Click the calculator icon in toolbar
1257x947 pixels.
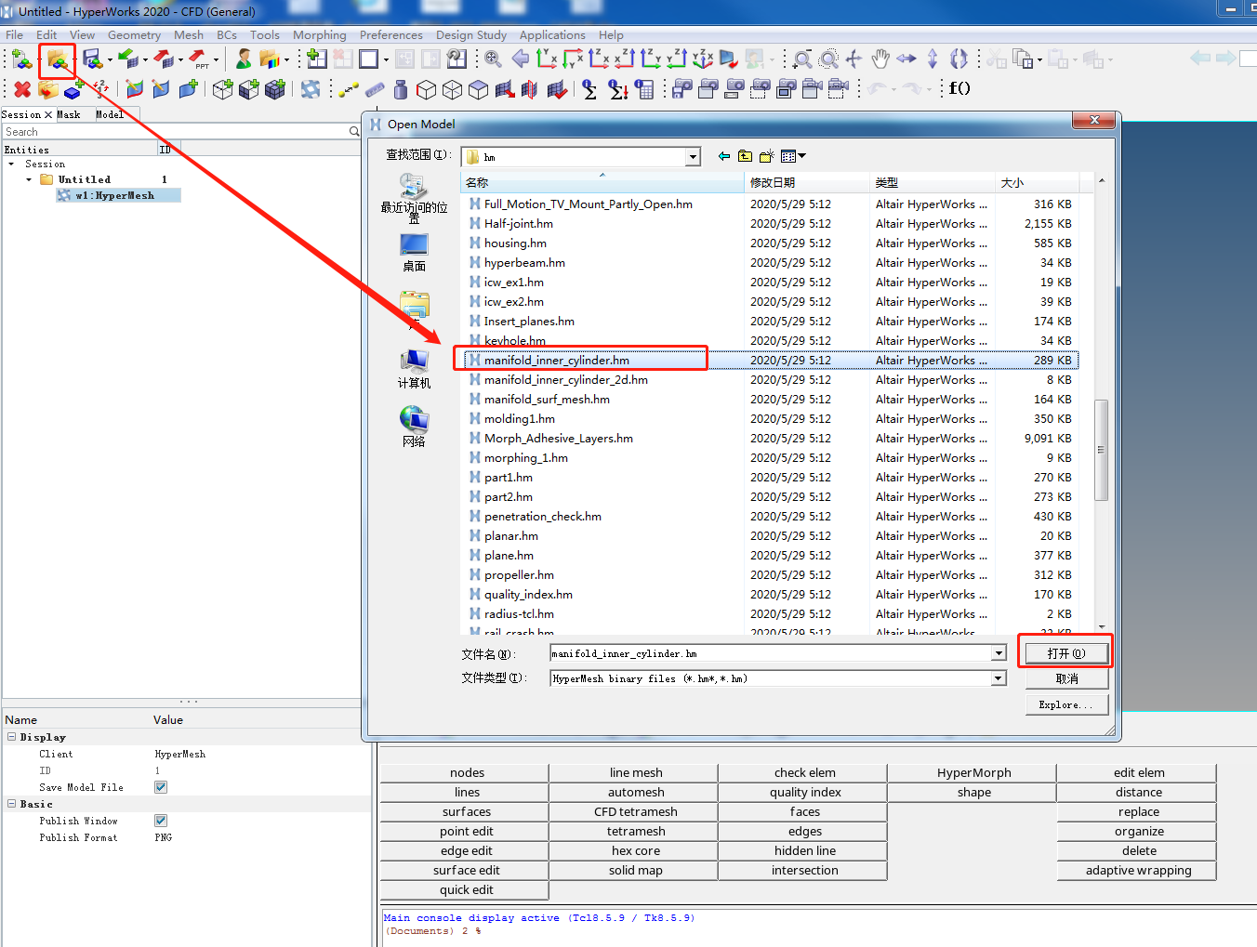click(x=645, y=89)
